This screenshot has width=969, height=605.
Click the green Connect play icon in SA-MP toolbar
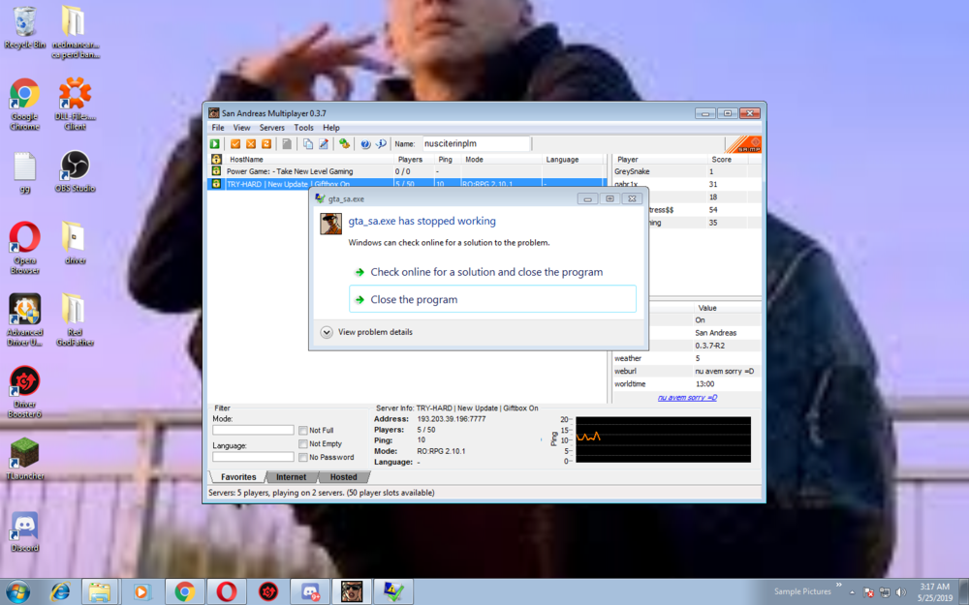(214, 144)
